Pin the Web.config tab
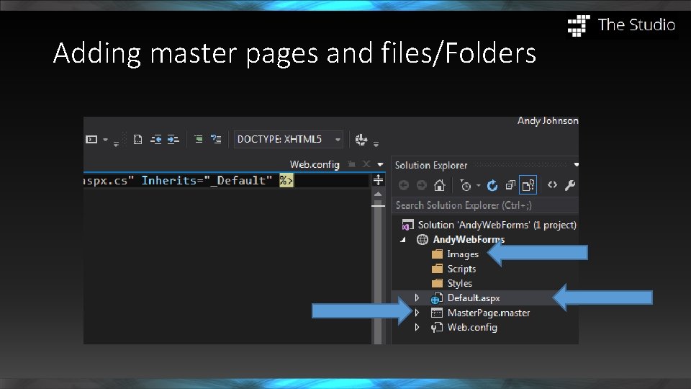 click(x=351, y=164)
